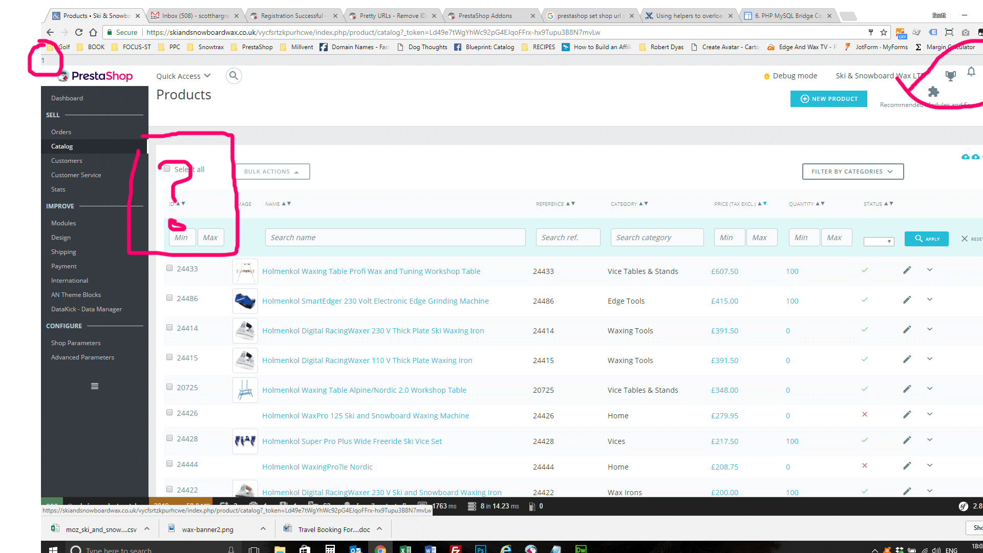The width and height of the screenshot is (983, 553).
Task: Open the notifications bell icon
Action: [x=971, y=72]
